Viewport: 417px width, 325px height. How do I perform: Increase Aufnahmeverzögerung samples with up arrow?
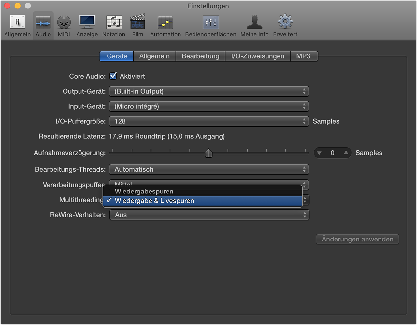click(x=346, y=153)
